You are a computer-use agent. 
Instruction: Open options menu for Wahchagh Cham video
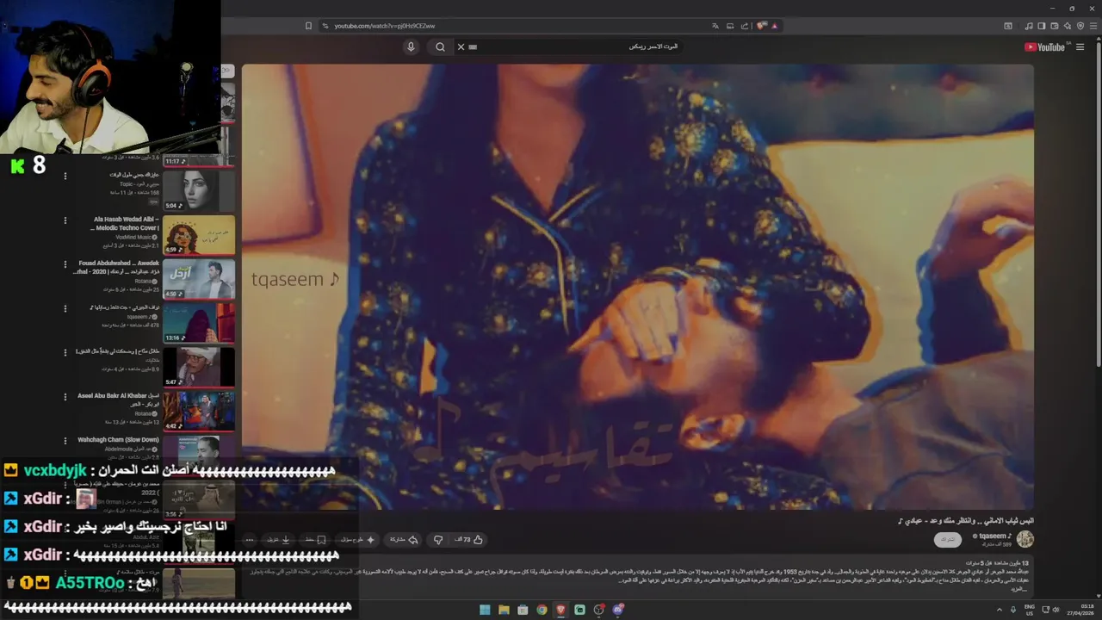[x=65, y=443]
